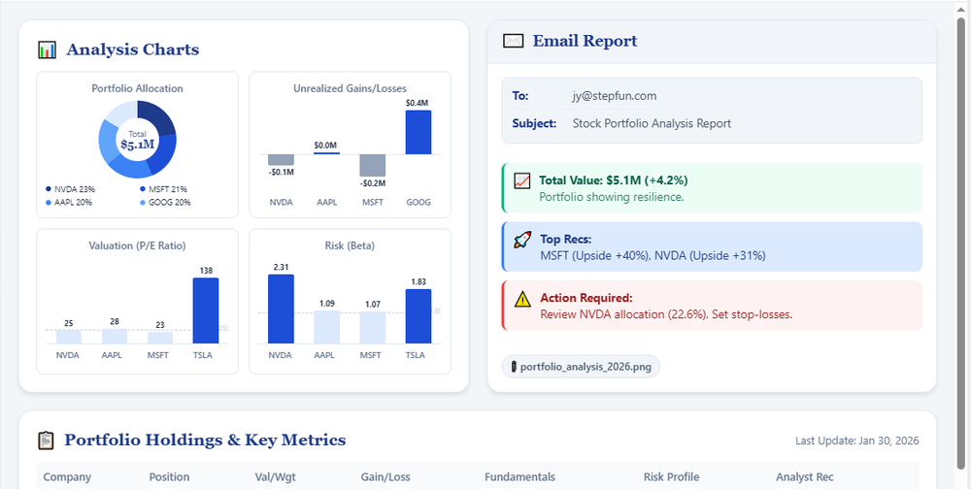Screen dimensions: 971x489
Task: Click the TSLA 138 P/E ratio bar
Action: (x=206, y=310)
